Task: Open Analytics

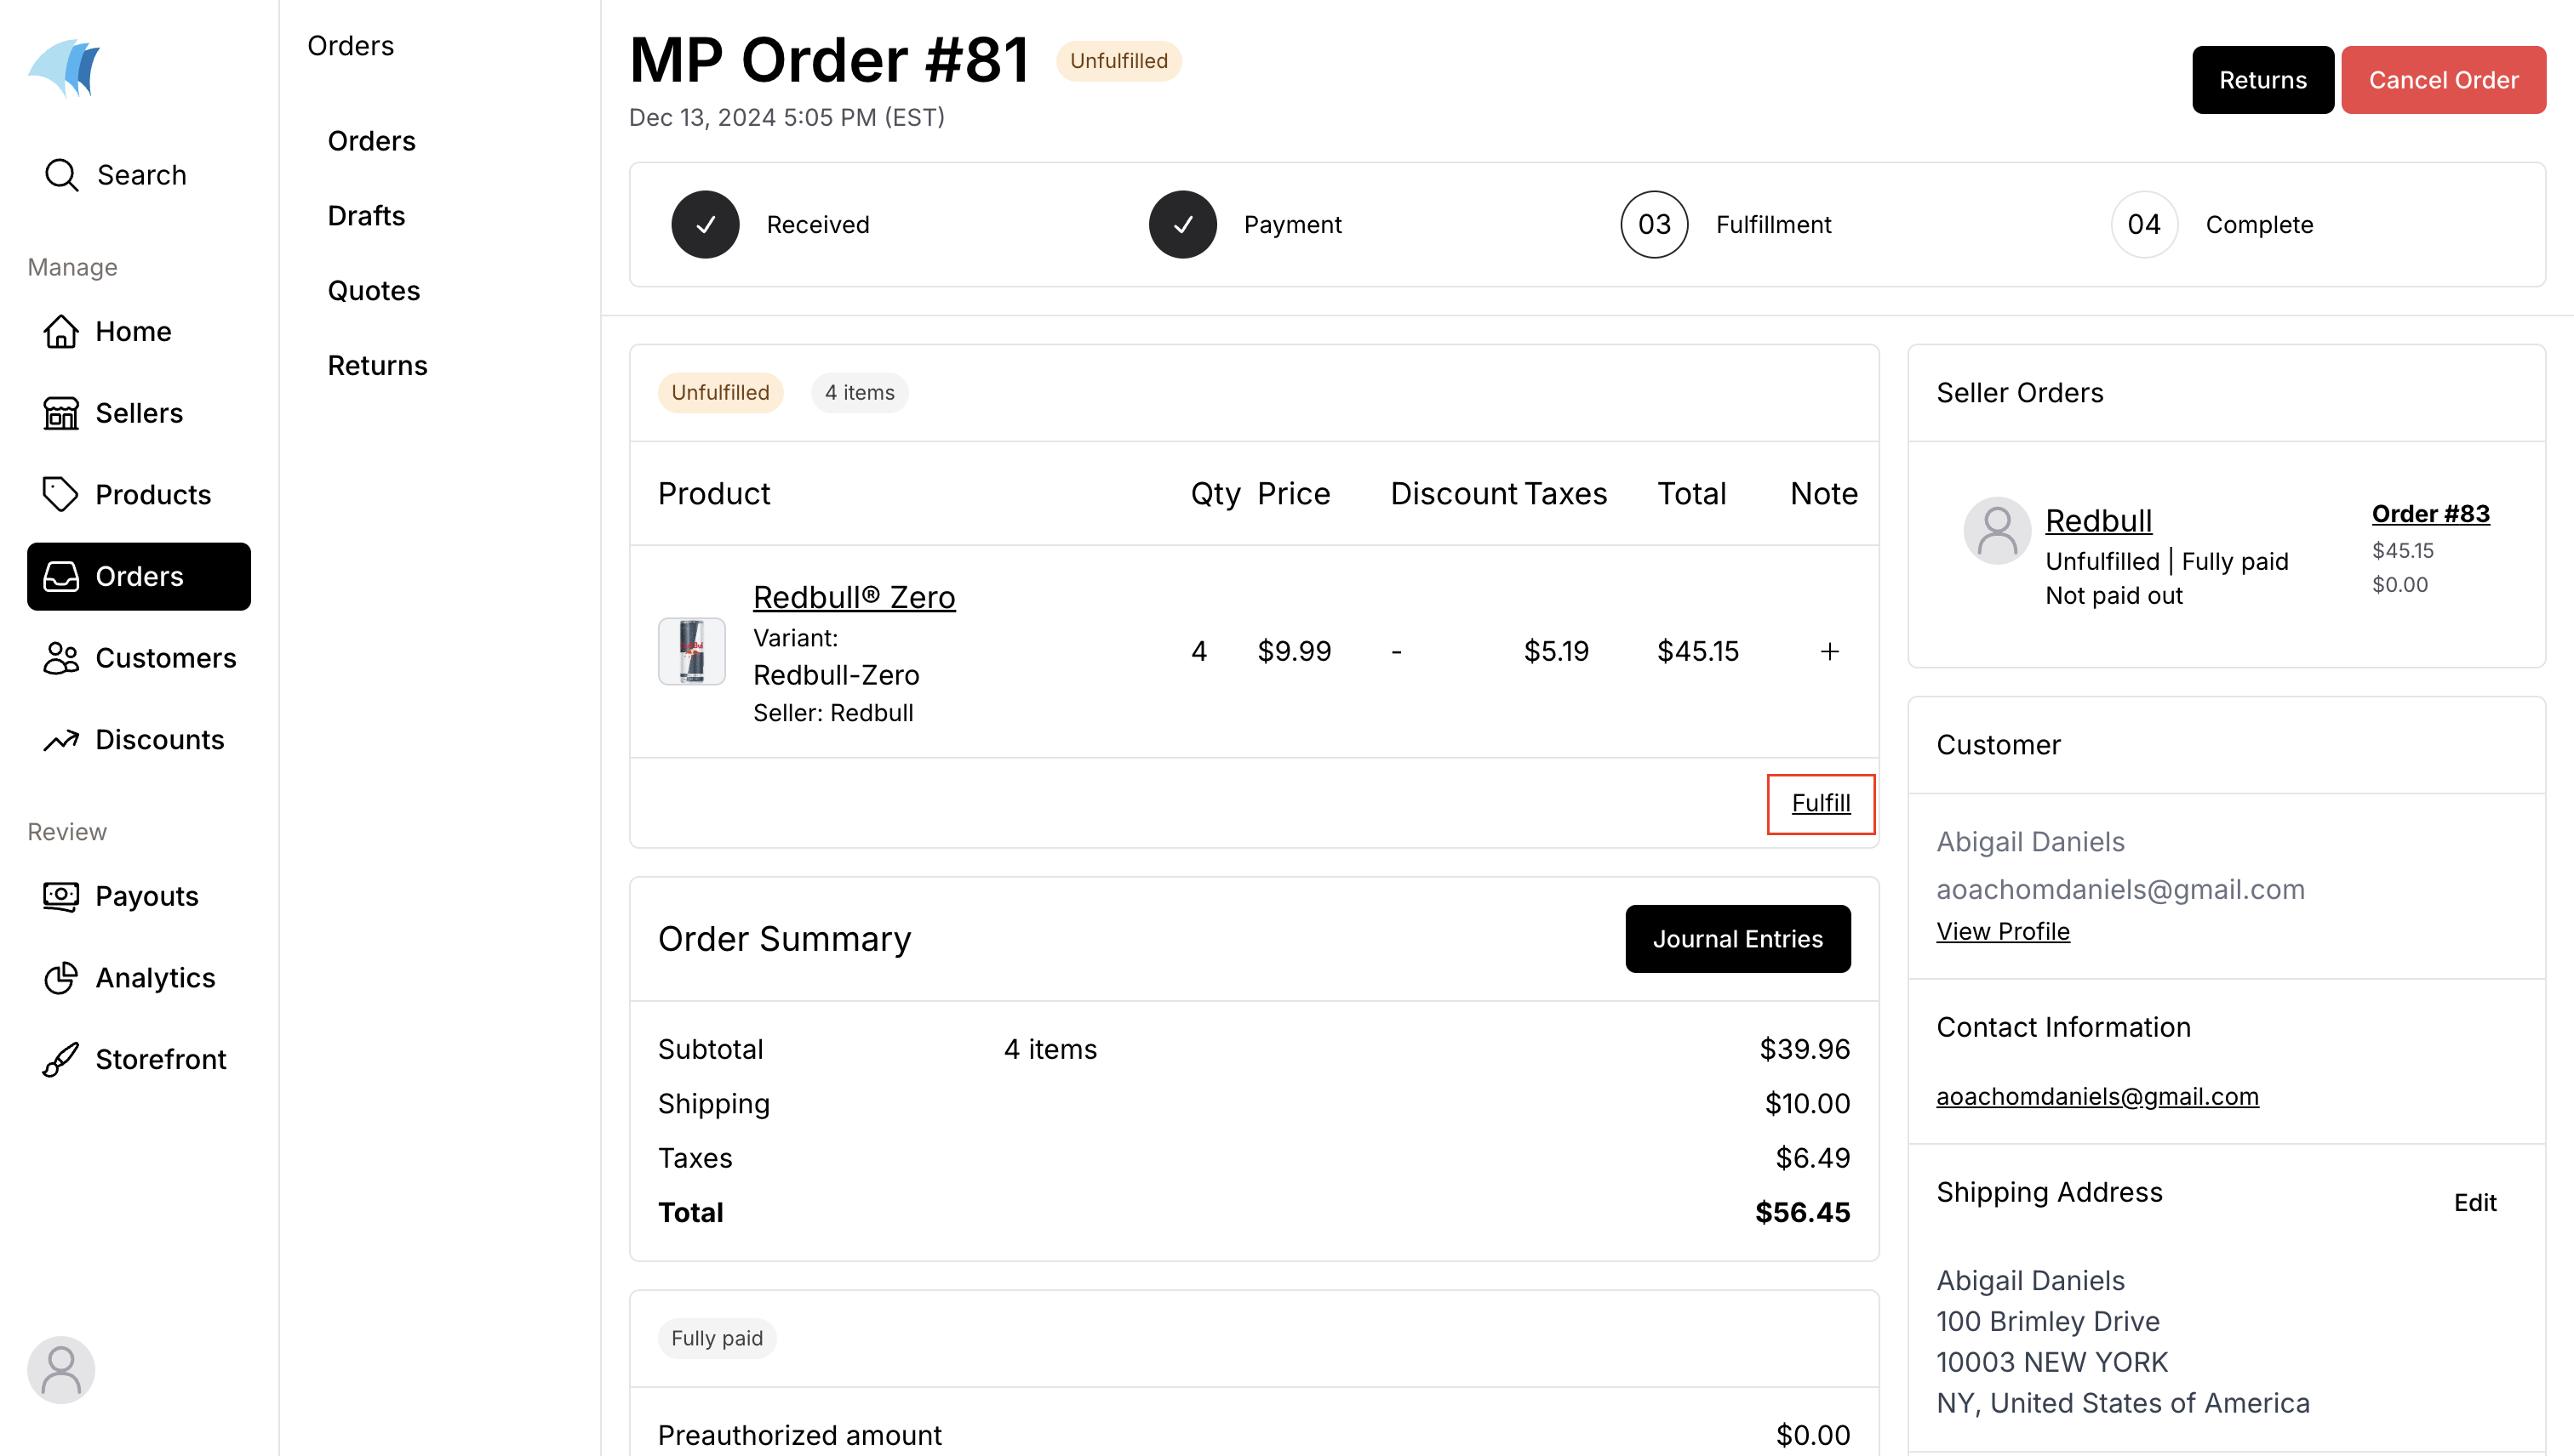Action: [155, 978]
